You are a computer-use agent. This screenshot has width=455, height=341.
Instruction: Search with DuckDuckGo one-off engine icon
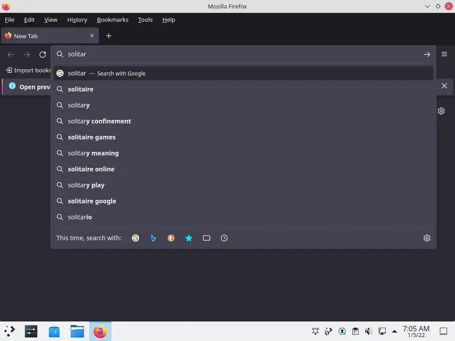point(171,238)
